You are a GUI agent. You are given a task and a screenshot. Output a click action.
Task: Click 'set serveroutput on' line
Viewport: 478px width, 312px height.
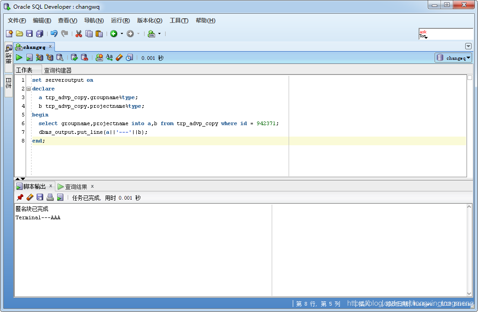click(63, 80)
